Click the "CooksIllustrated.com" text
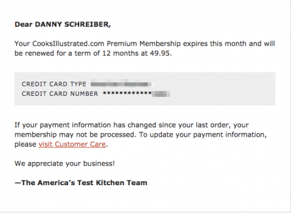Image resolution: width=291 pixels, height=213 pixels. pos(68,44)
